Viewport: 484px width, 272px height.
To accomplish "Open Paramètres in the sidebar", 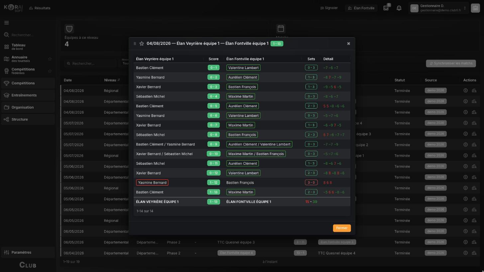I will [28, 252].
